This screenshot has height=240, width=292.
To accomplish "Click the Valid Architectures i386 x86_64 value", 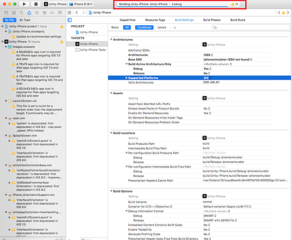I will 211,83.
